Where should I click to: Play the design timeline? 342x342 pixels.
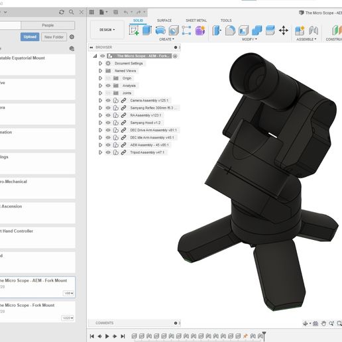pyautogui.click(x=107, y=336)
